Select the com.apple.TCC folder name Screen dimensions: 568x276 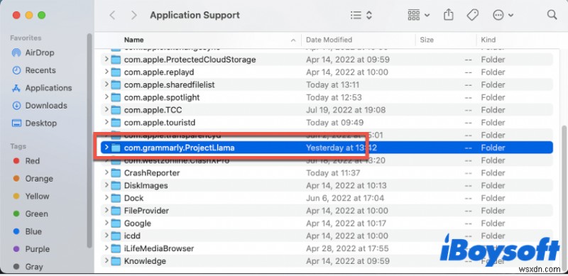coord(153,110)
